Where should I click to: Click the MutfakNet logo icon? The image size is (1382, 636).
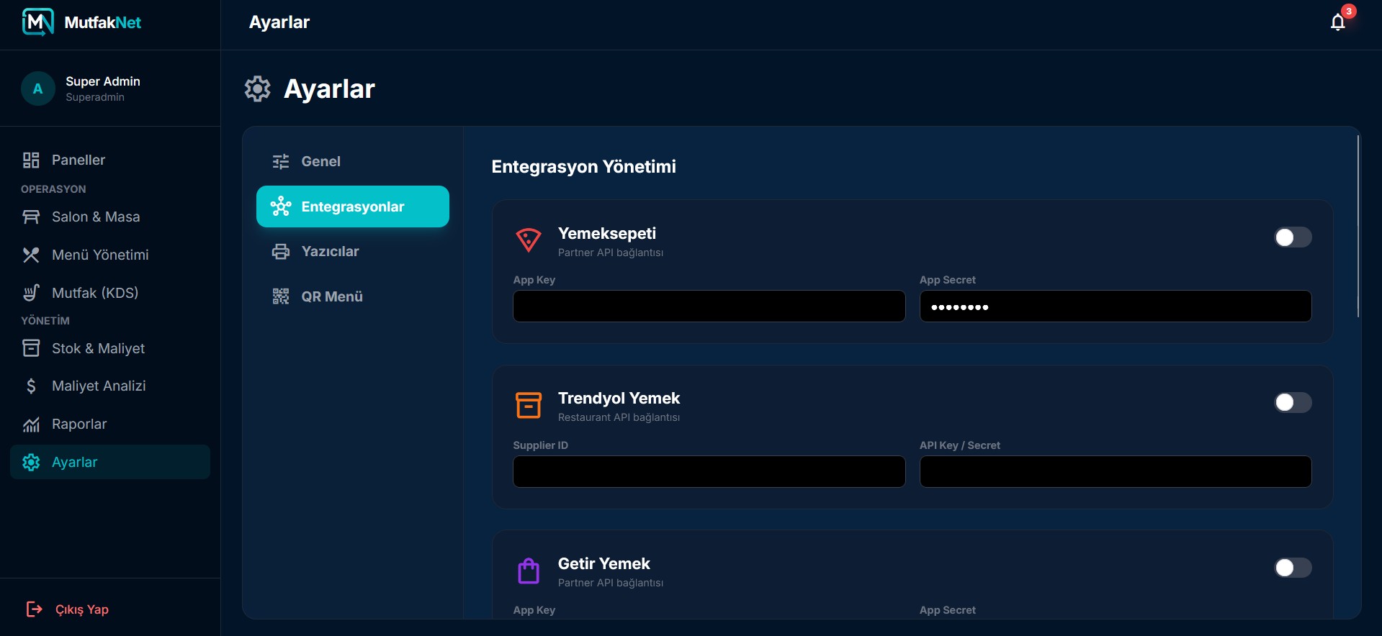38,22
